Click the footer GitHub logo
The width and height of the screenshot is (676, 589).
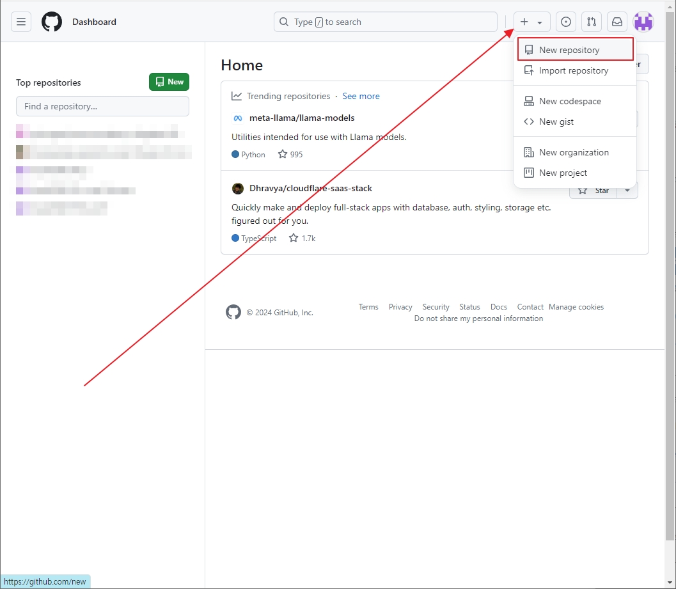pyautogui.click(x=233, y=311)
